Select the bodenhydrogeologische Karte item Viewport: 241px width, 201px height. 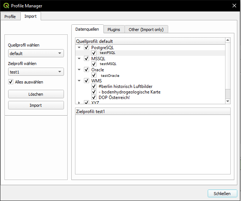129,92
